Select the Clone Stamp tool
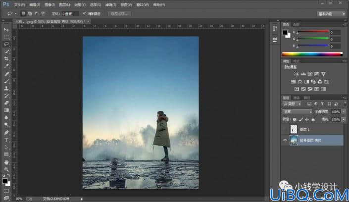This screenshot has width=349, height=202. (x=6, y=88)
